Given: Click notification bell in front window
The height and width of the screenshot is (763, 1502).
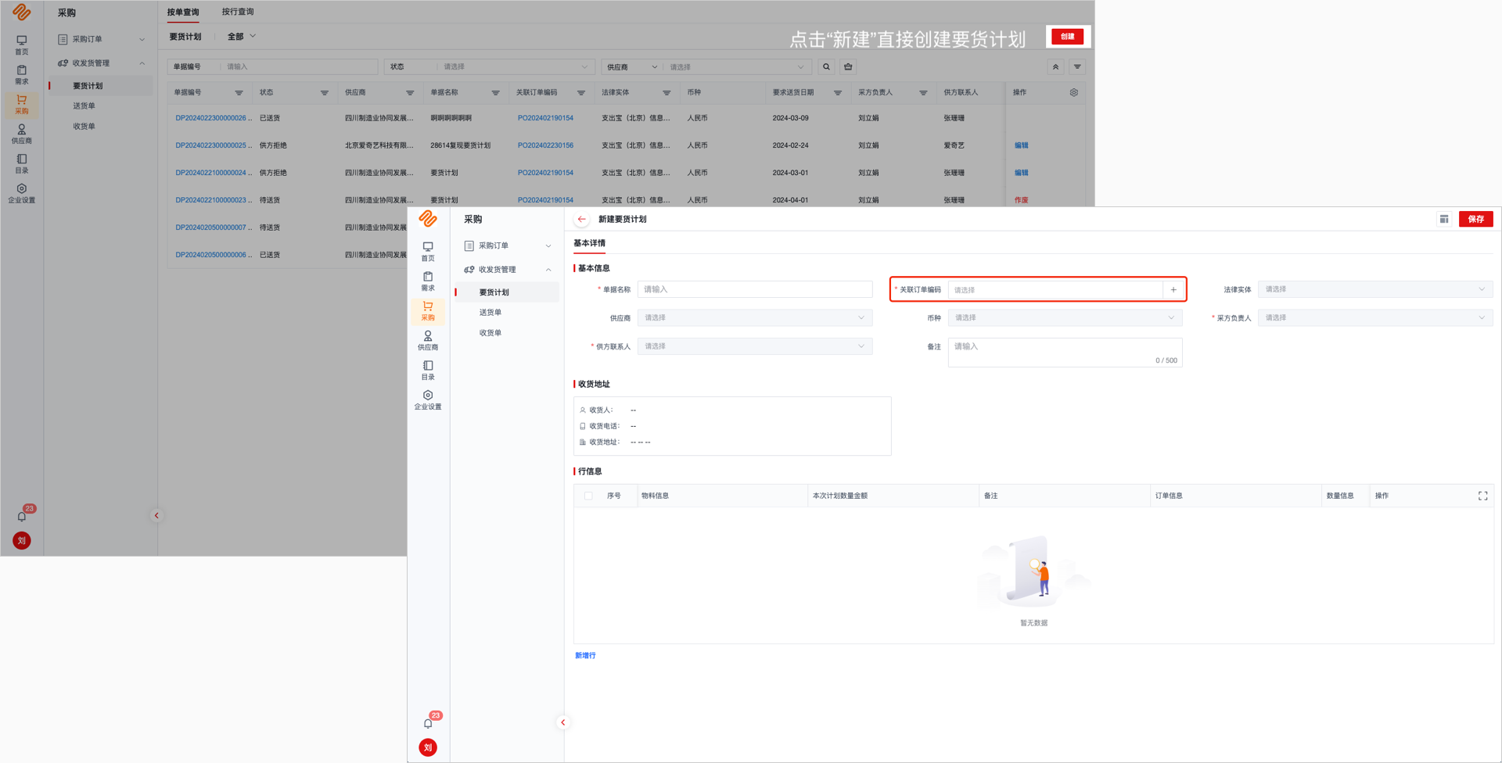Looking at the screenshot, I should point(428,723).
